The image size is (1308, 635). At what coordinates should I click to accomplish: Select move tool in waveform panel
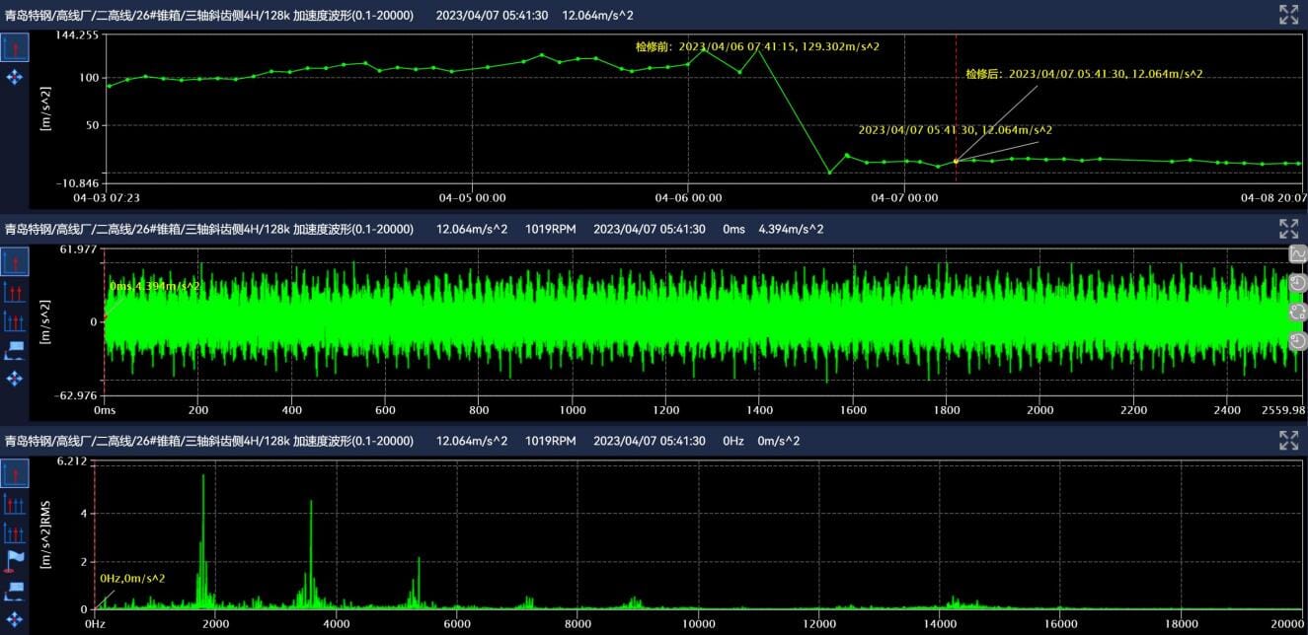[x=14, y=379]
